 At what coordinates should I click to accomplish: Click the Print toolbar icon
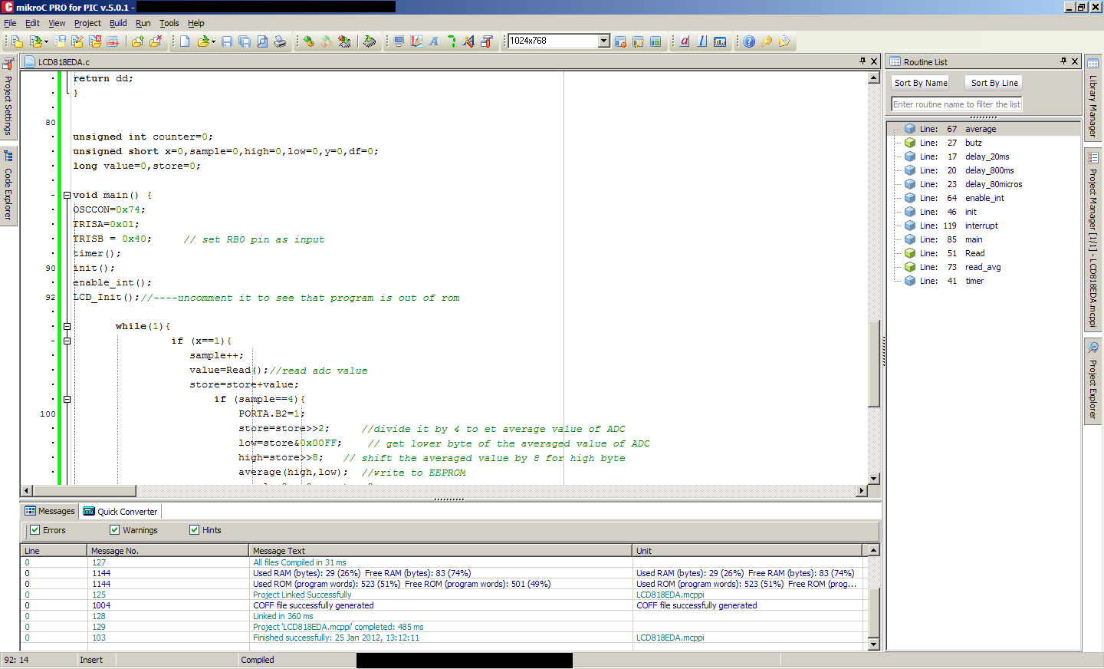[280, 41]
